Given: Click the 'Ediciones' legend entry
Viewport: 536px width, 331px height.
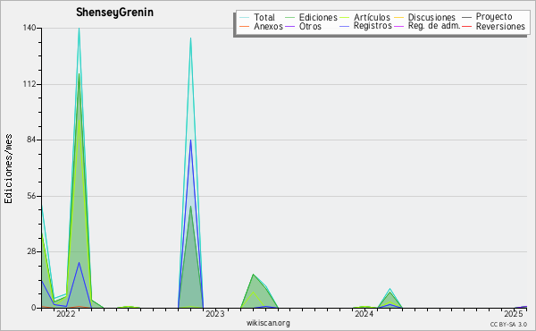Looking at the screenshot, I should point(318,17).
